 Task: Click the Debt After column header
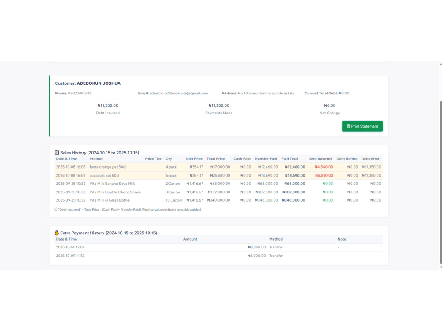[370, 159]
